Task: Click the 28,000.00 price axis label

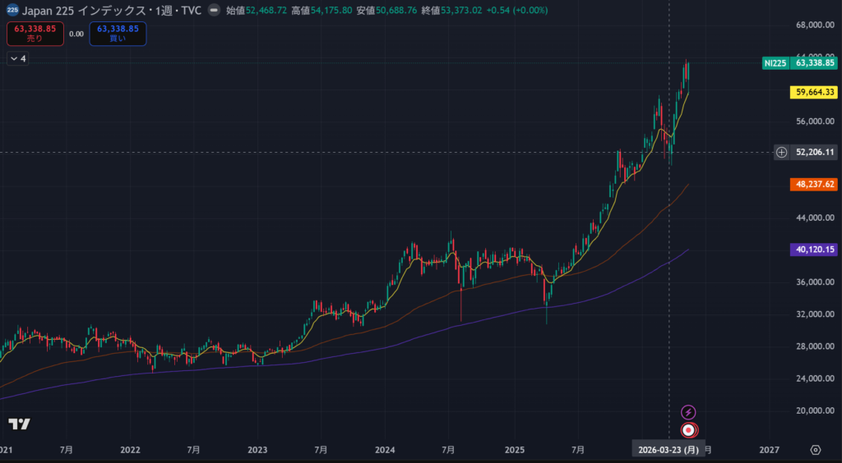Action: [815, 346]
